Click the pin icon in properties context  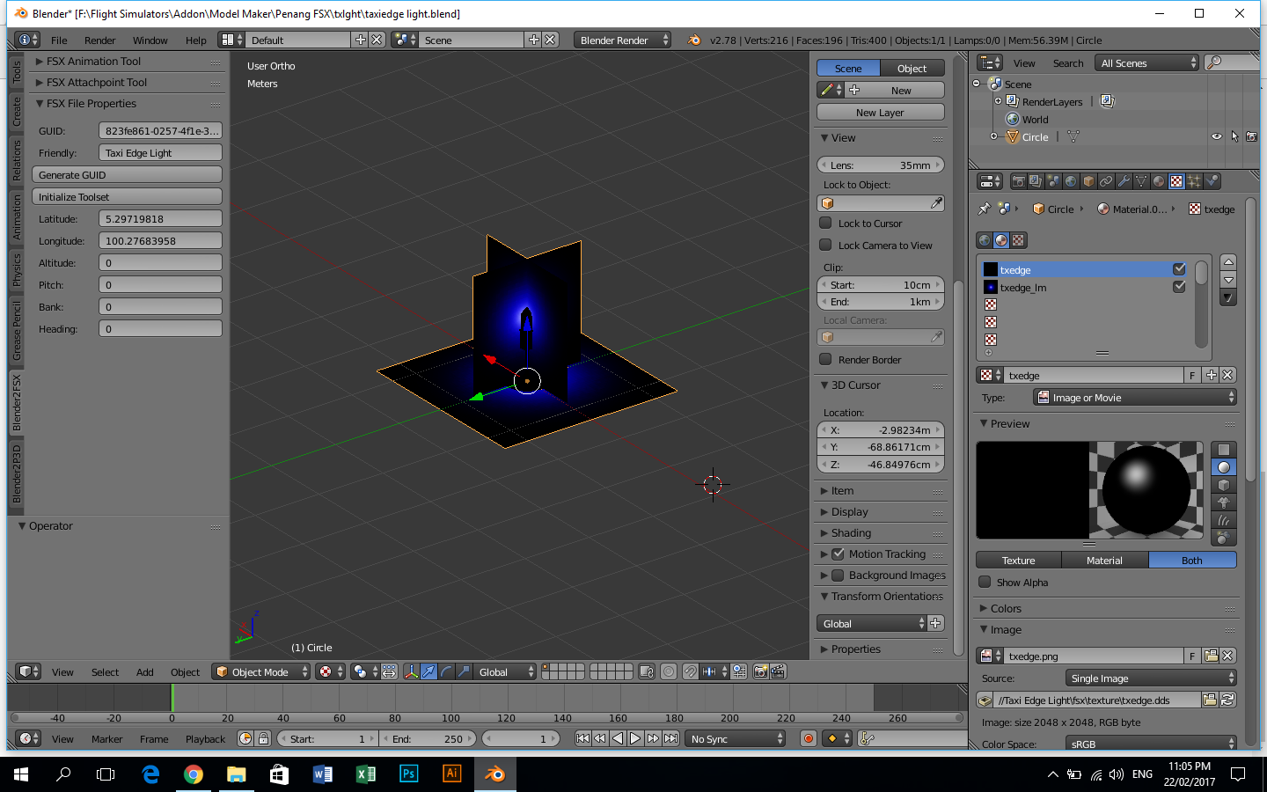[x=985, y=209]
